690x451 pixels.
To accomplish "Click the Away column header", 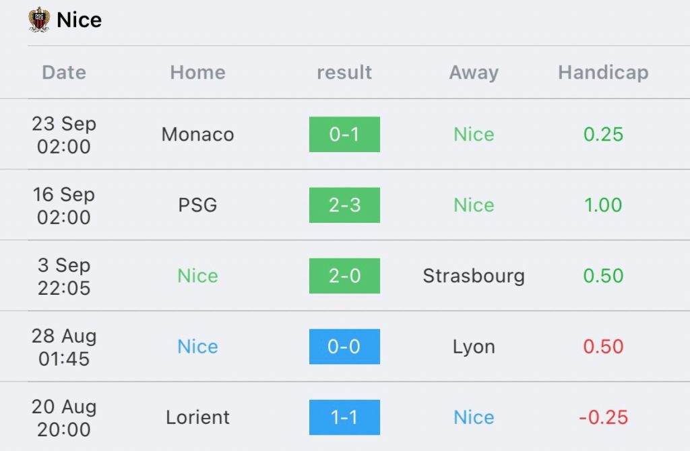I will tap(473, 73).
